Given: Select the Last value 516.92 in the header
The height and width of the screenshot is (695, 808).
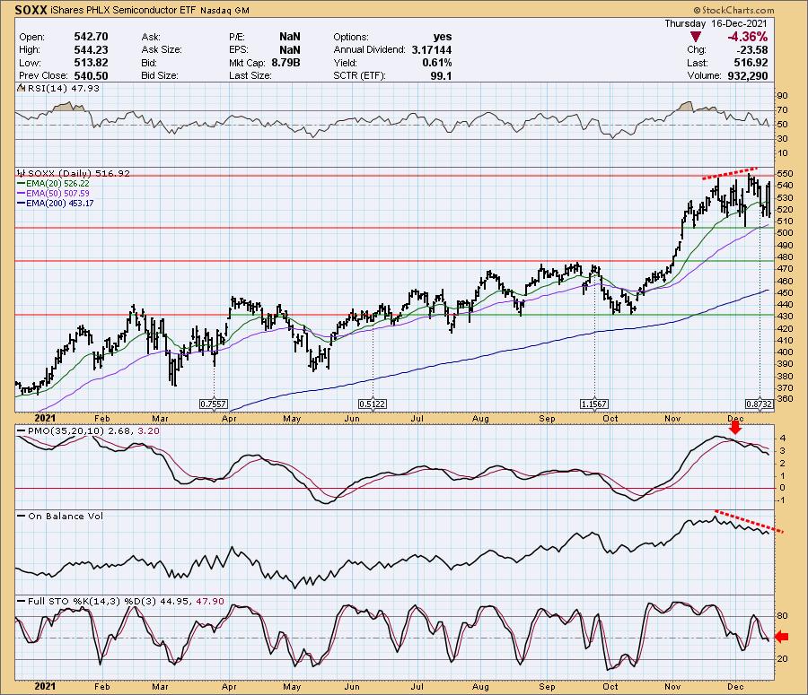Looking at the screenshot, I should click(x=751, y=62).
